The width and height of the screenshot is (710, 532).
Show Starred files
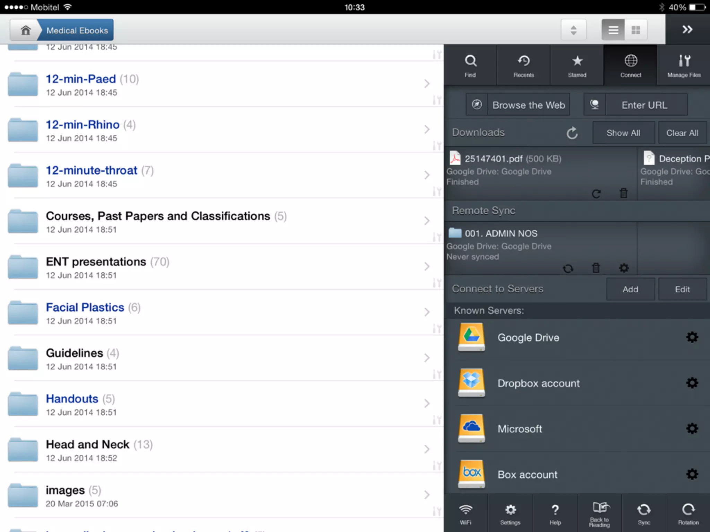[577, 65]
